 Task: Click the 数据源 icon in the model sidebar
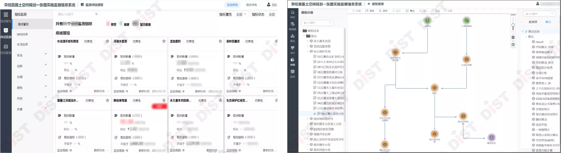(292, 25)
